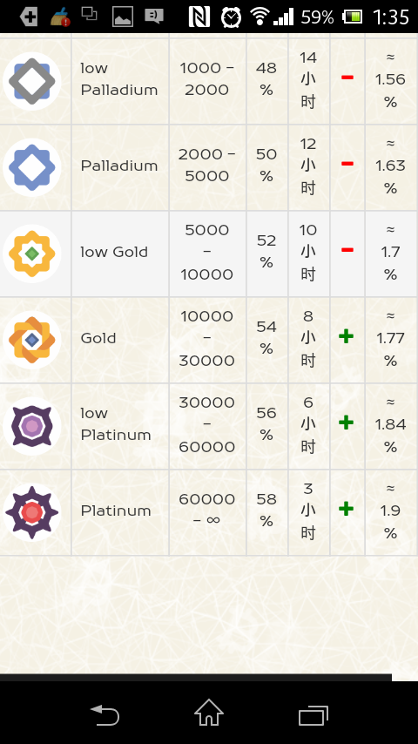Open the low Platinum rank badge icon
418x744 pixels.
point(32,426)
